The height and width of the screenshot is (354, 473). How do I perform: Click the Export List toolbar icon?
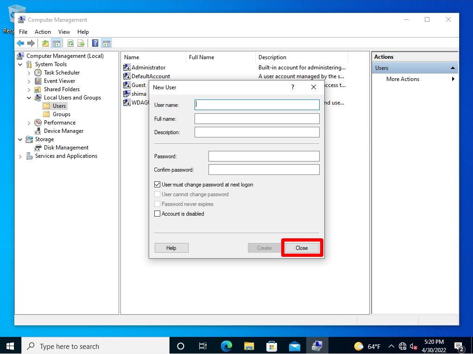[x=81, y=43]
